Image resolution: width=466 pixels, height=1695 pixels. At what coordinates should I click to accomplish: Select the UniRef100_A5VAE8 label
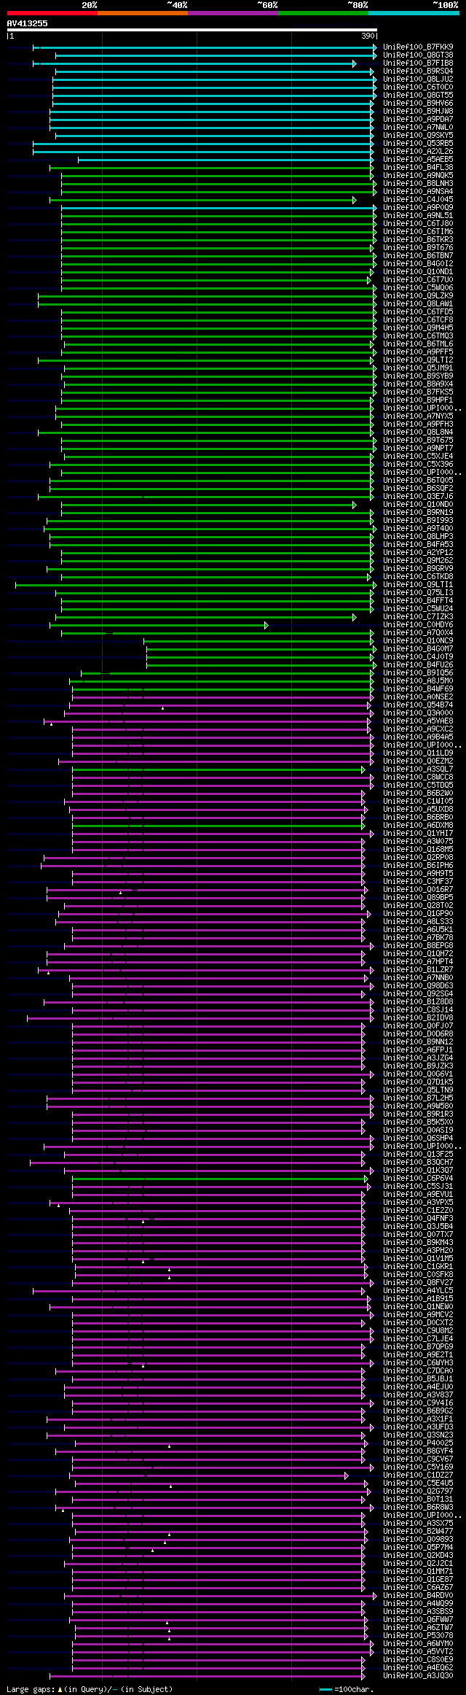tap(418, 721)
